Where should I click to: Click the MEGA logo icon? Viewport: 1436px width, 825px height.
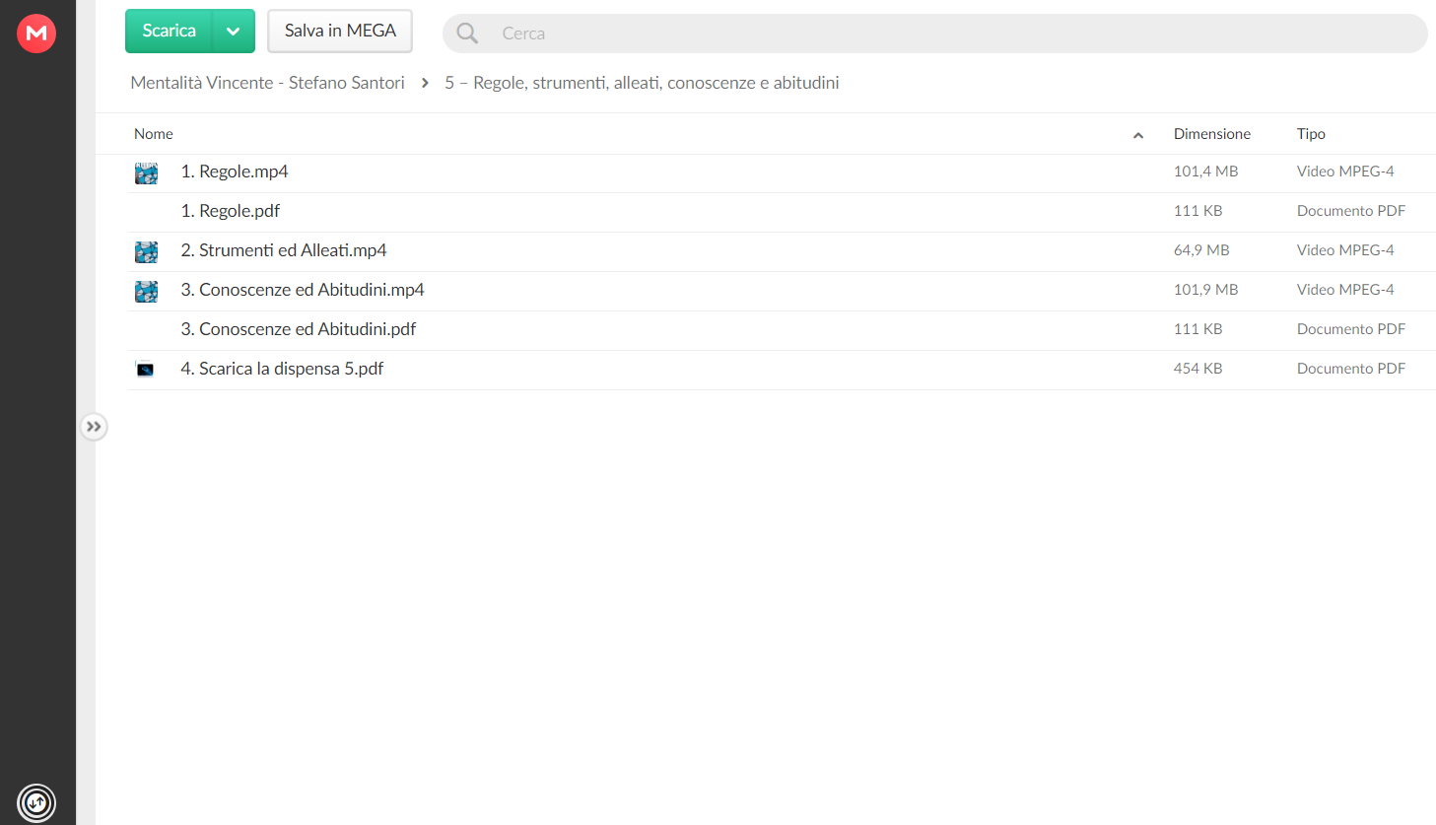coord(36,33)
